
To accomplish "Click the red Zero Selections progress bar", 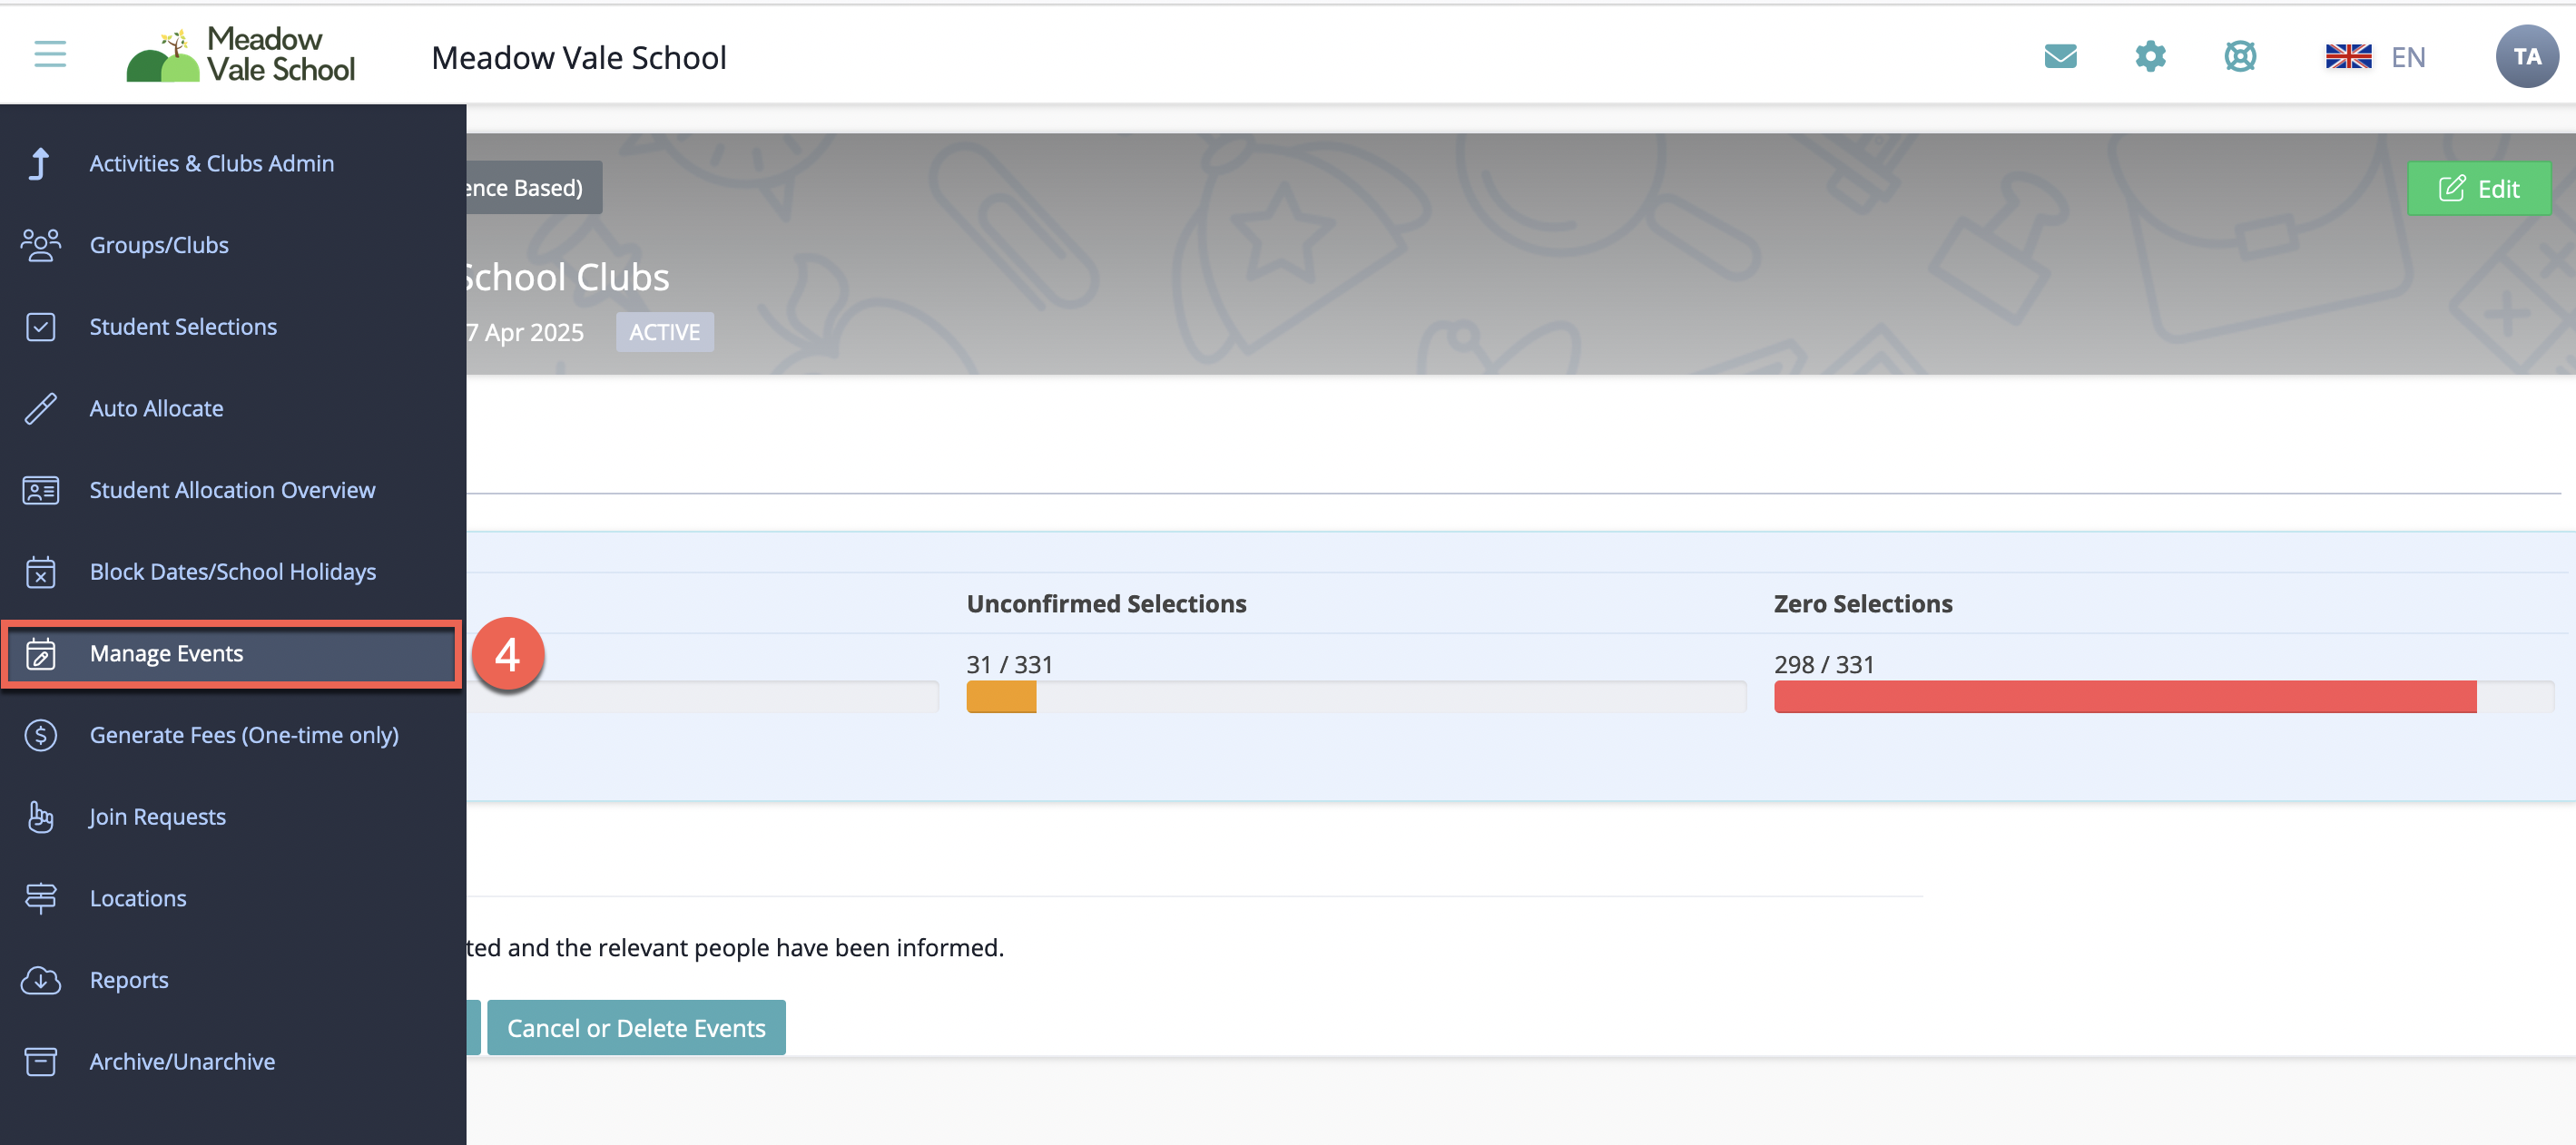I will tap(2125, 697).
